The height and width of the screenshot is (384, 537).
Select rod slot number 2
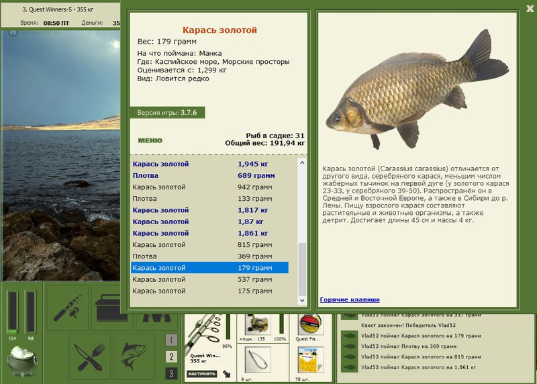pyautogui.click(x=171, y=356)
